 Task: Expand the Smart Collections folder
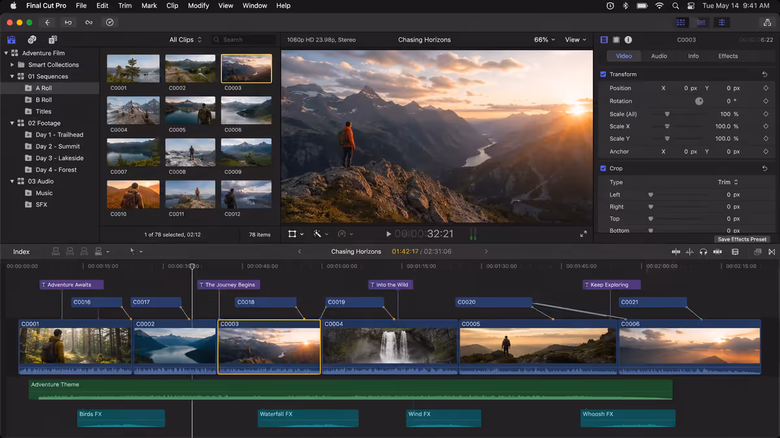12,65
